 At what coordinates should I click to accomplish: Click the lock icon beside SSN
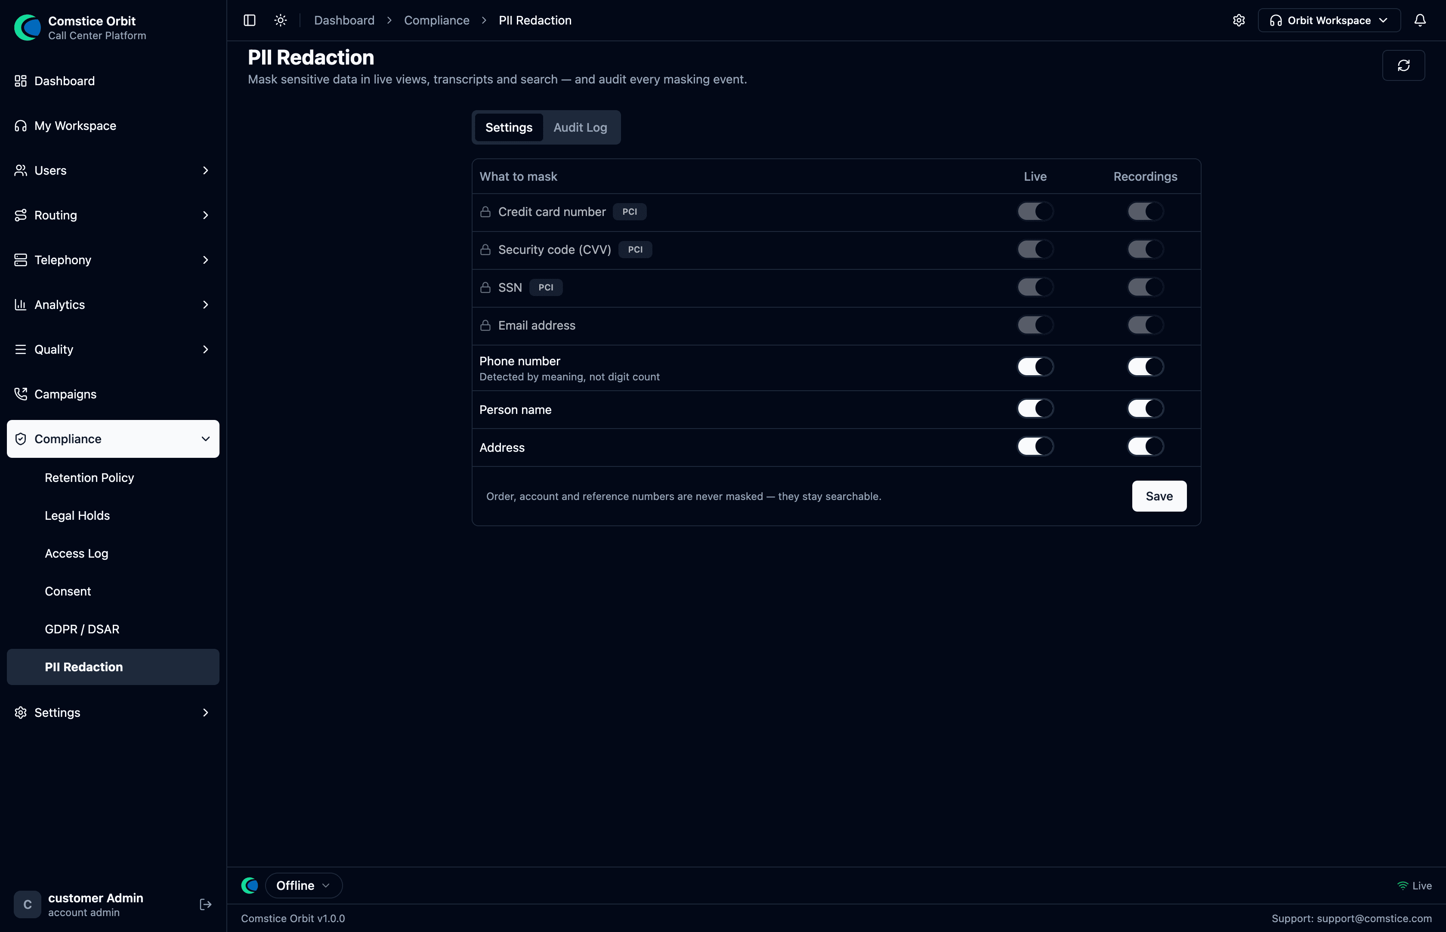point(485,287)
